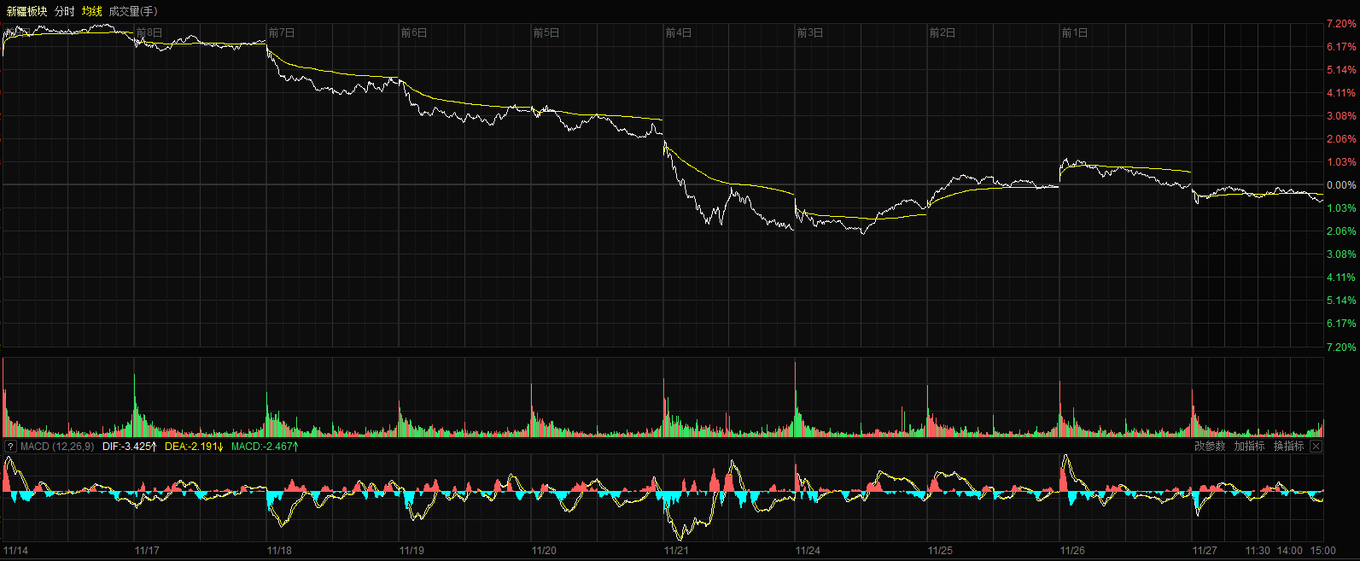
Task: Click the 前4日 day label
Action: click(x=679, y=33)
